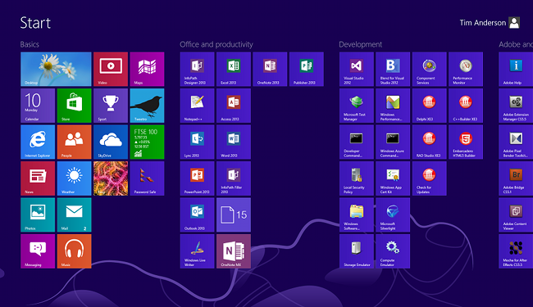Viewport: 533px width, 307px height.
Task: Launch Excel 2013
Action: coord(234,70)
